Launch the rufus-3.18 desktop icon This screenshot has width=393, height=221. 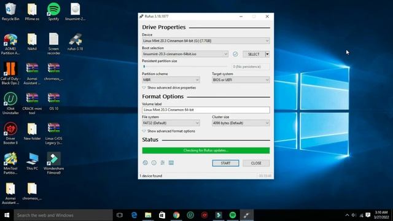[x=75, y=42]
